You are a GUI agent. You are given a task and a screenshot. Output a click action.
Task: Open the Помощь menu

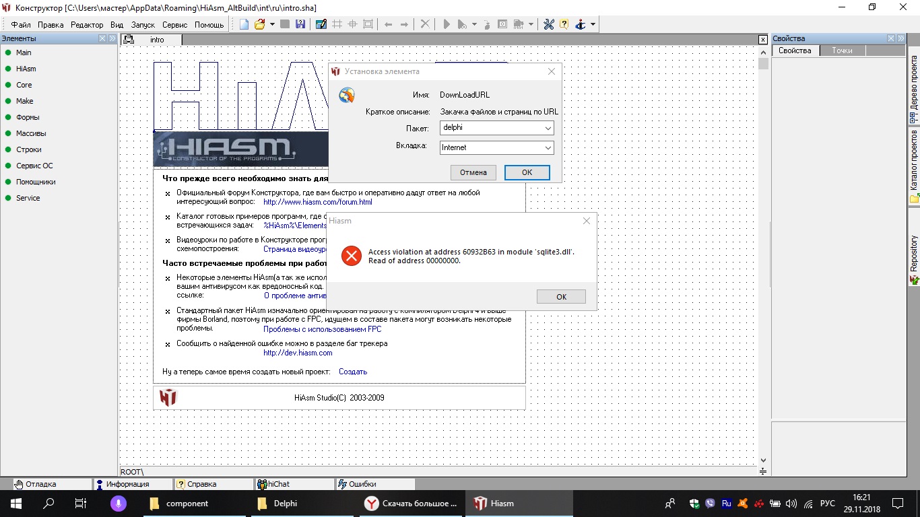[209, 25]
